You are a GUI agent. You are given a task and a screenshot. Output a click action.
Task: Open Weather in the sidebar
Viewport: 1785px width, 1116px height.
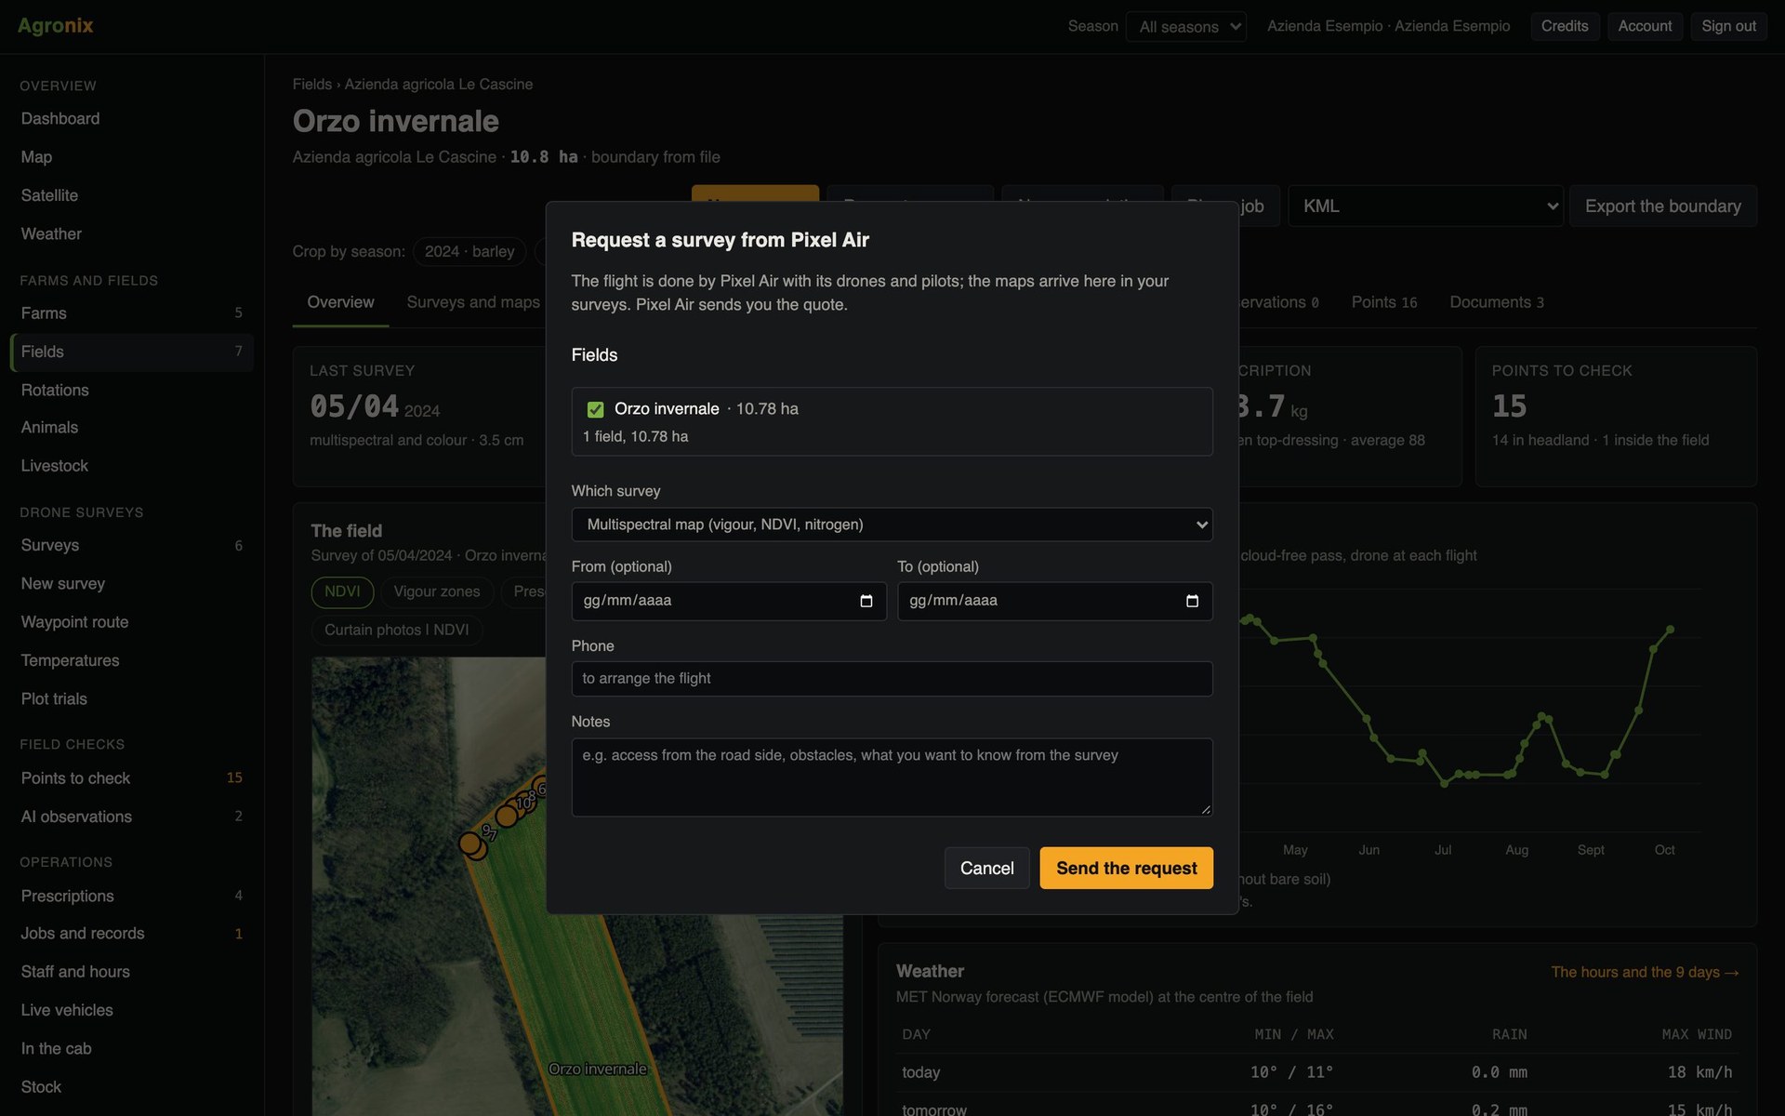132,233
